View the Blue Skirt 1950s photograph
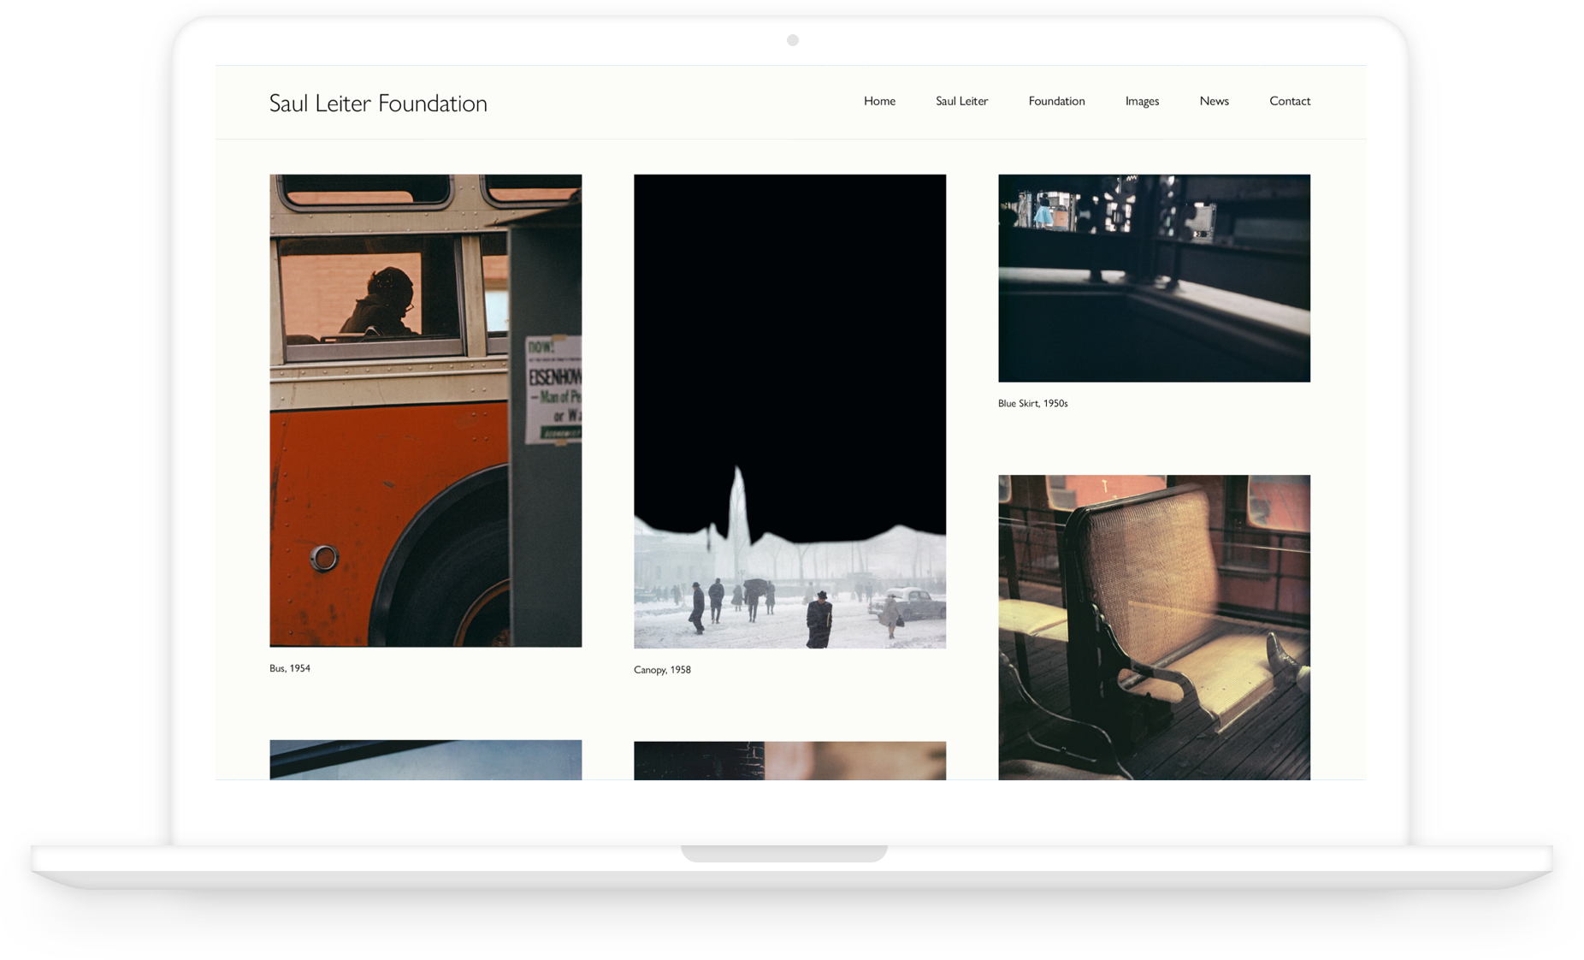The width and height of the screenshot is (1584, 960). pos(1154,278)
